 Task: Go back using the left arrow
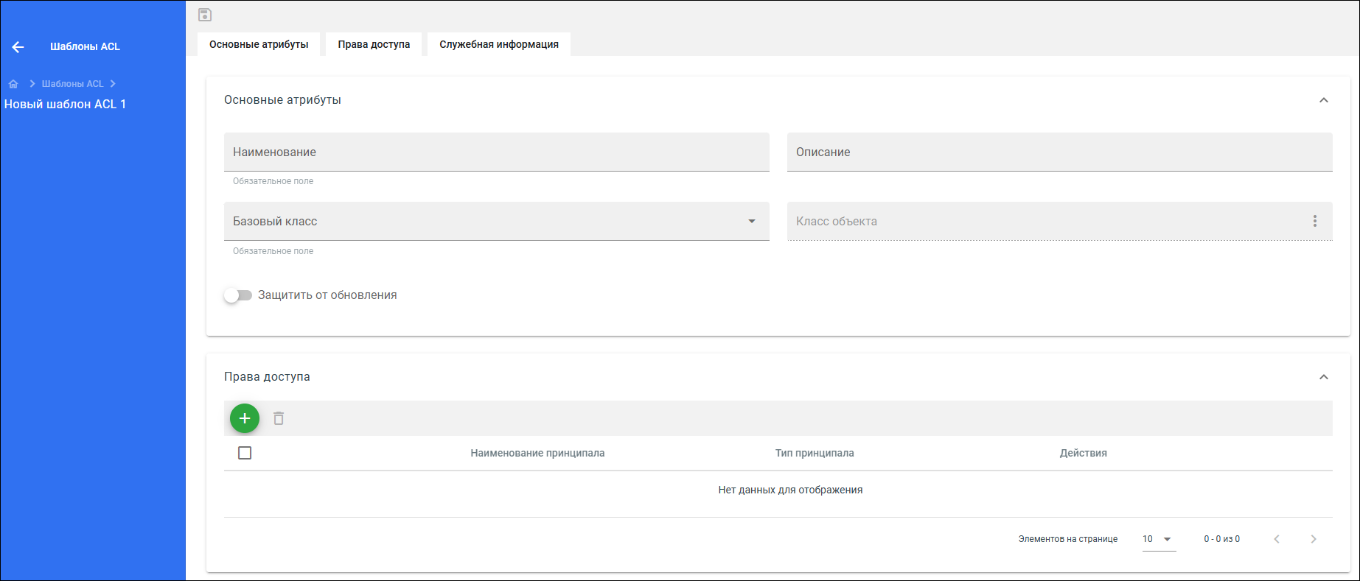pyautogui.click(x=18, y=47)
